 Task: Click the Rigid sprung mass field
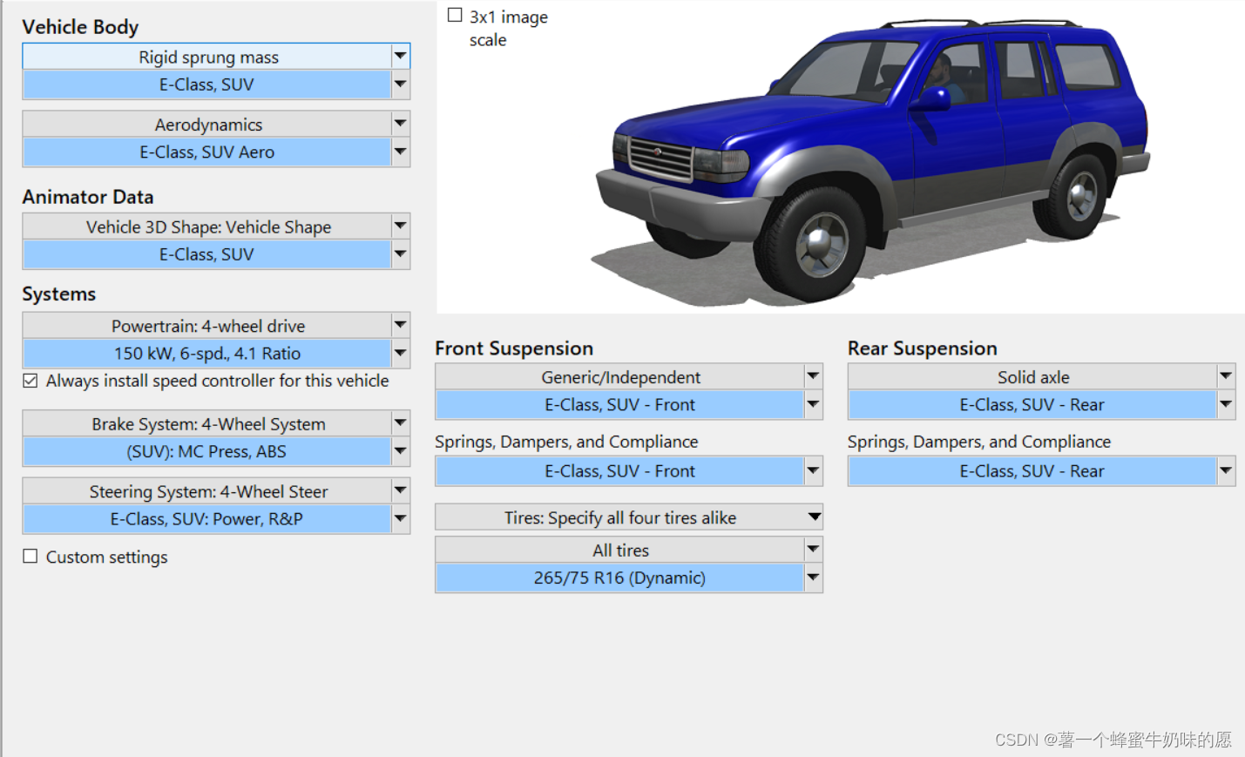pos(207,57)
